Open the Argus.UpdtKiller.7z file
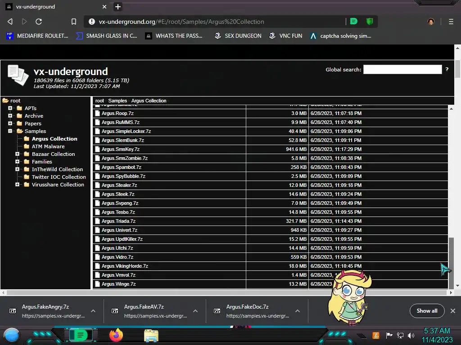This screenshot has width=461, height=345. 122,239
